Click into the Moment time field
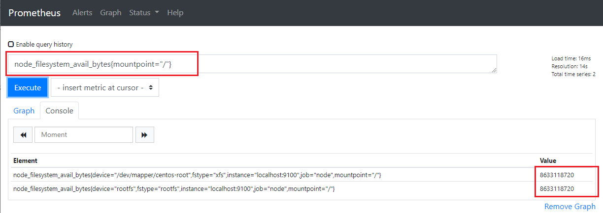Viewport: 603px width, 213px height. 84,134
